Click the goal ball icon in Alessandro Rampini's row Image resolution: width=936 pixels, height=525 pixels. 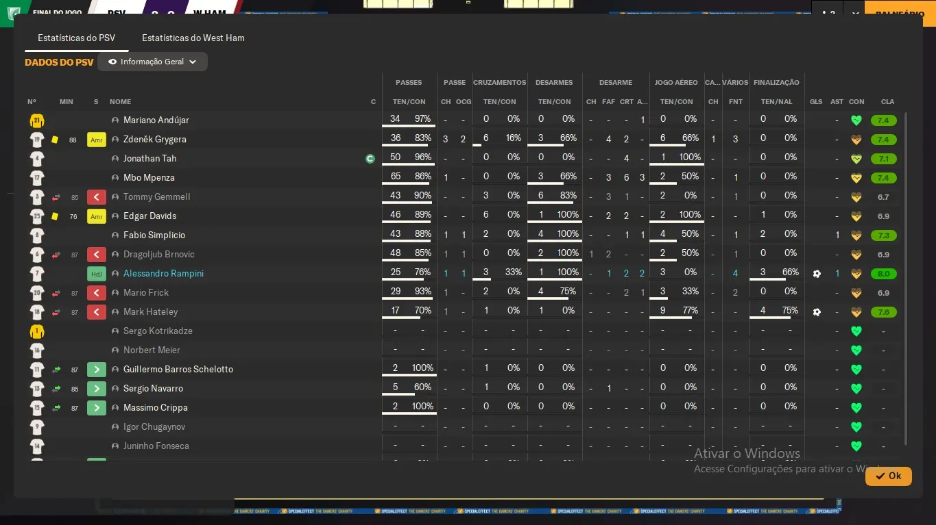pyautogui.click(x=816, y=274)
